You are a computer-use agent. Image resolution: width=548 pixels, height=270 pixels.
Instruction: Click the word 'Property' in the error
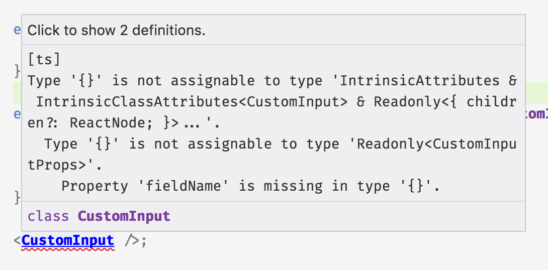pos(95,186)
